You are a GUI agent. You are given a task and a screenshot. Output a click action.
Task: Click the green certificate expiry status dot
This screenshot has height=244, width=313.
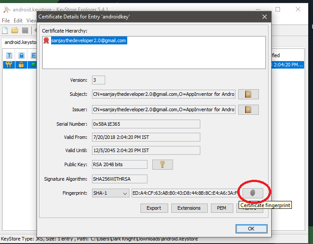(33, 65)
